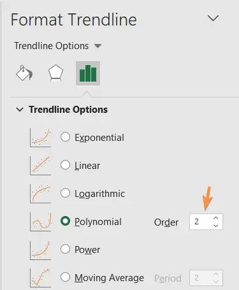This screenshot has height=290, width=239.
Task: Click the Linear trendline preview thumbnail
Action: coord(40,166)
